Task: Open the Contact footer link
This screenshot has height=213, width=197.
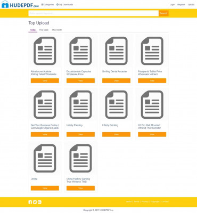Action: (x=165, y=202)
